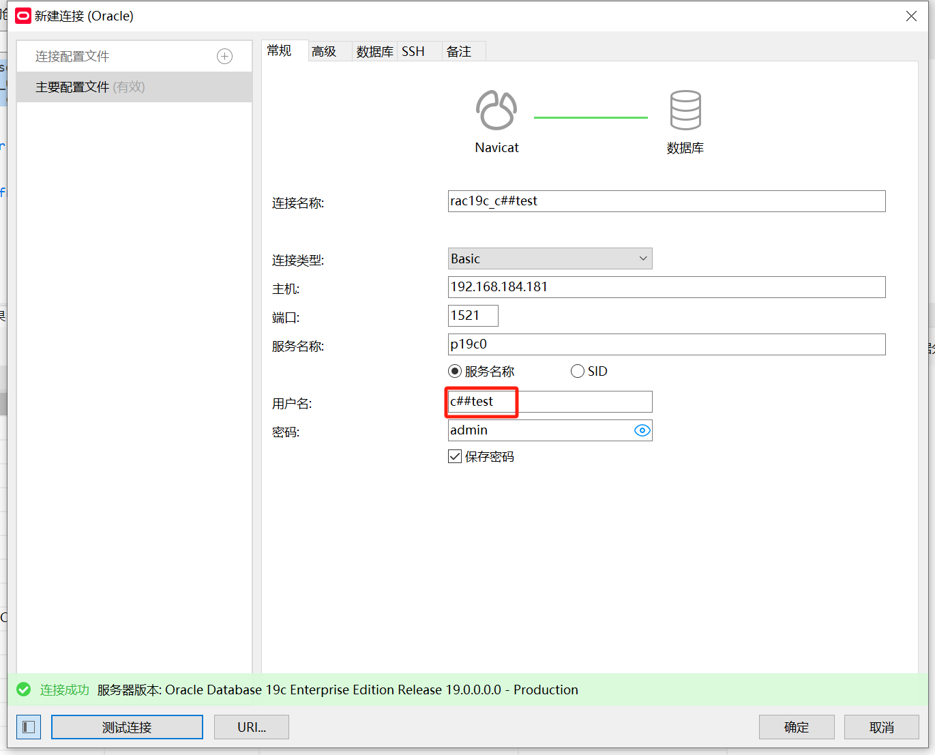Click the Navicat logo icon
Image resolution: width=935 pixels, height=755 pixels.
496,110
